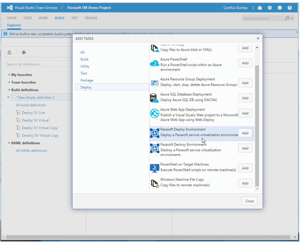Open the Explorer tab

click(x=14, y=25)
